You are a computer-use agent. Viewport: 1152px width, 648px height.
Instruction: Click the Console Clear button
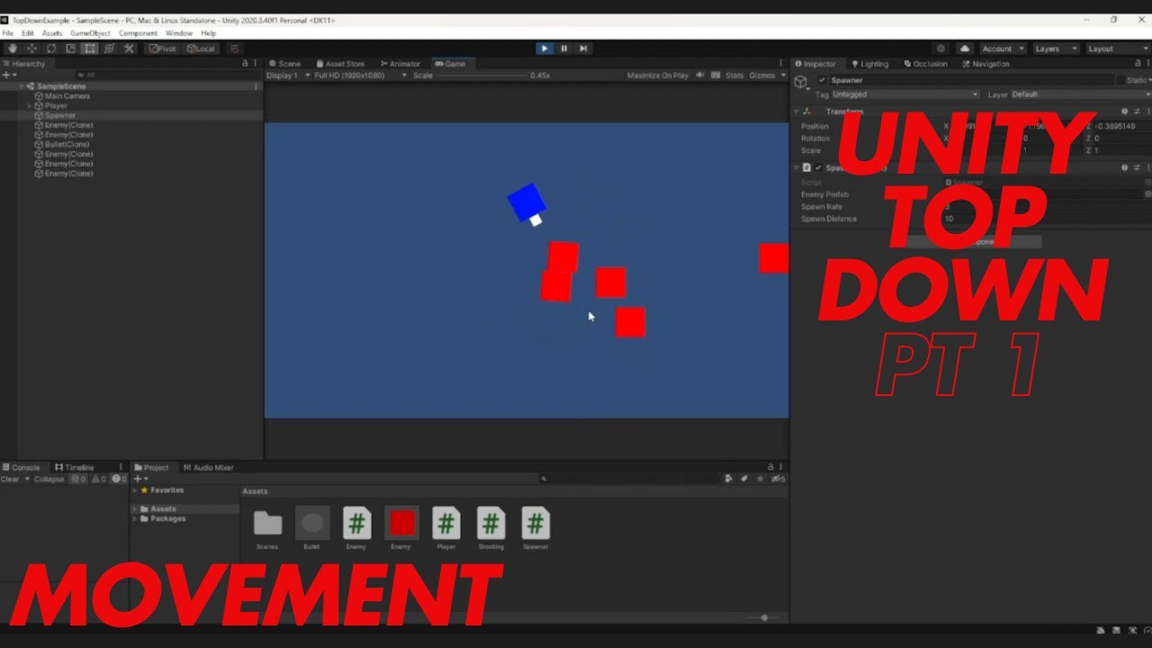(x=10, y=480)
